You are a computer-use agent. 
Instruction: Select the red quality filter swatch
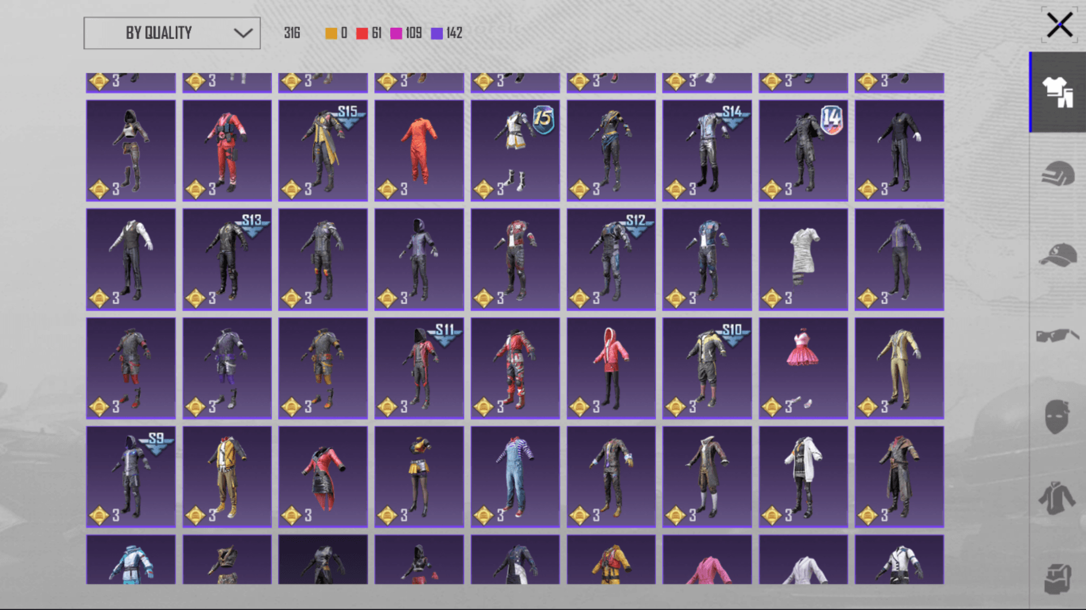(x=362, y=33)
